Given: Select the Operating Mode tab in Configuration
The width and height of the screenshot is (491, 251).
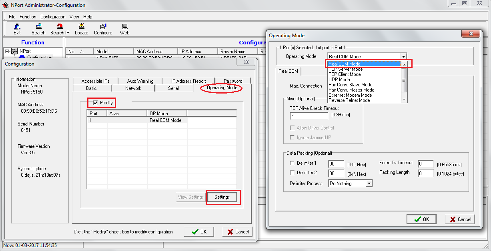Looking at the screenshot, I should (x=222, y=88).
